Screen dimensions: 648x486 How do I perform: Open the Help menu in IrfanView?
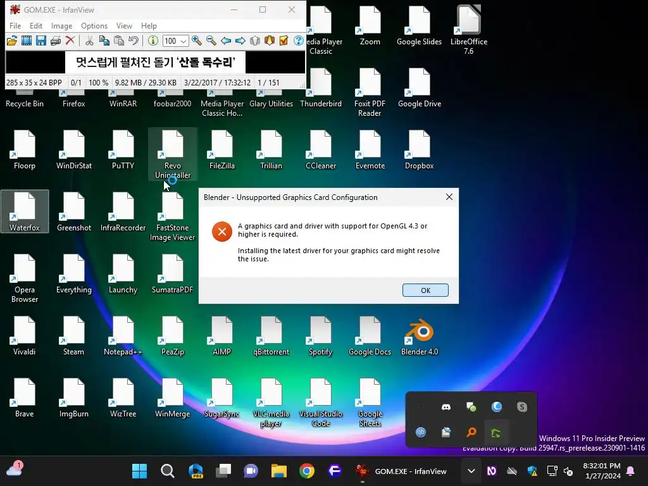pos(149,25)
